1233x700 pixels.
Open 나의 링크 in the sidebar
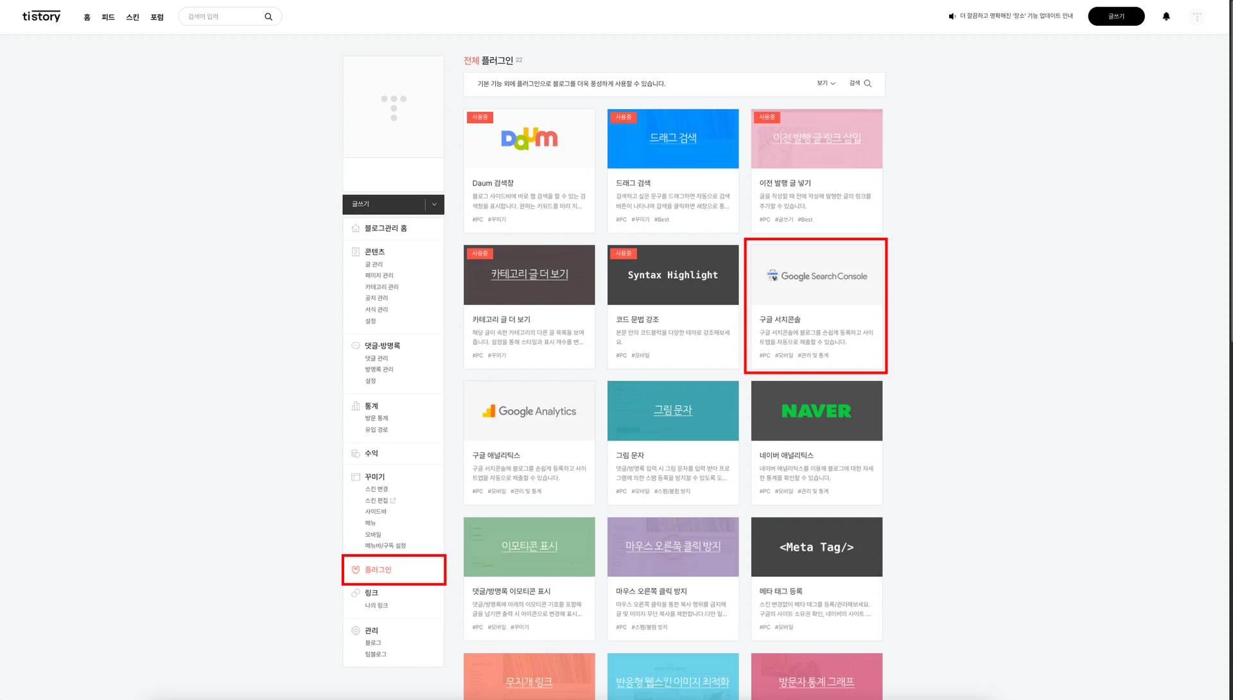point(376,606)
